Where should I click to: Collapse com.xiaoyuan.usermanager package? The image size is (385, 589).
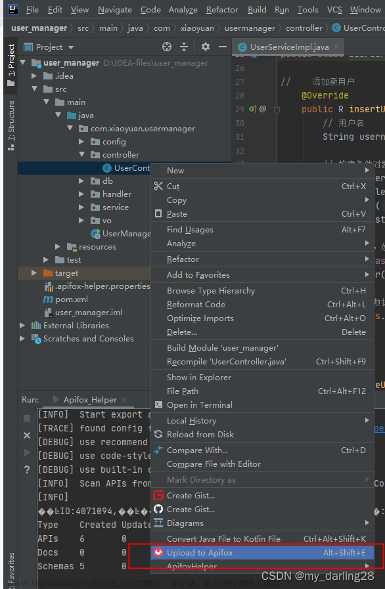click(x=70, y=128)
